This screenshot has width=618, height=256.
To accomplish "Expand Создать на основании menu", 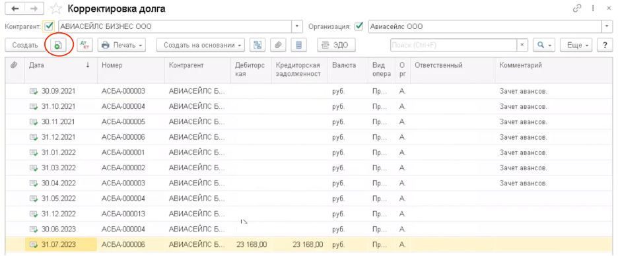I will click(201, 46).
